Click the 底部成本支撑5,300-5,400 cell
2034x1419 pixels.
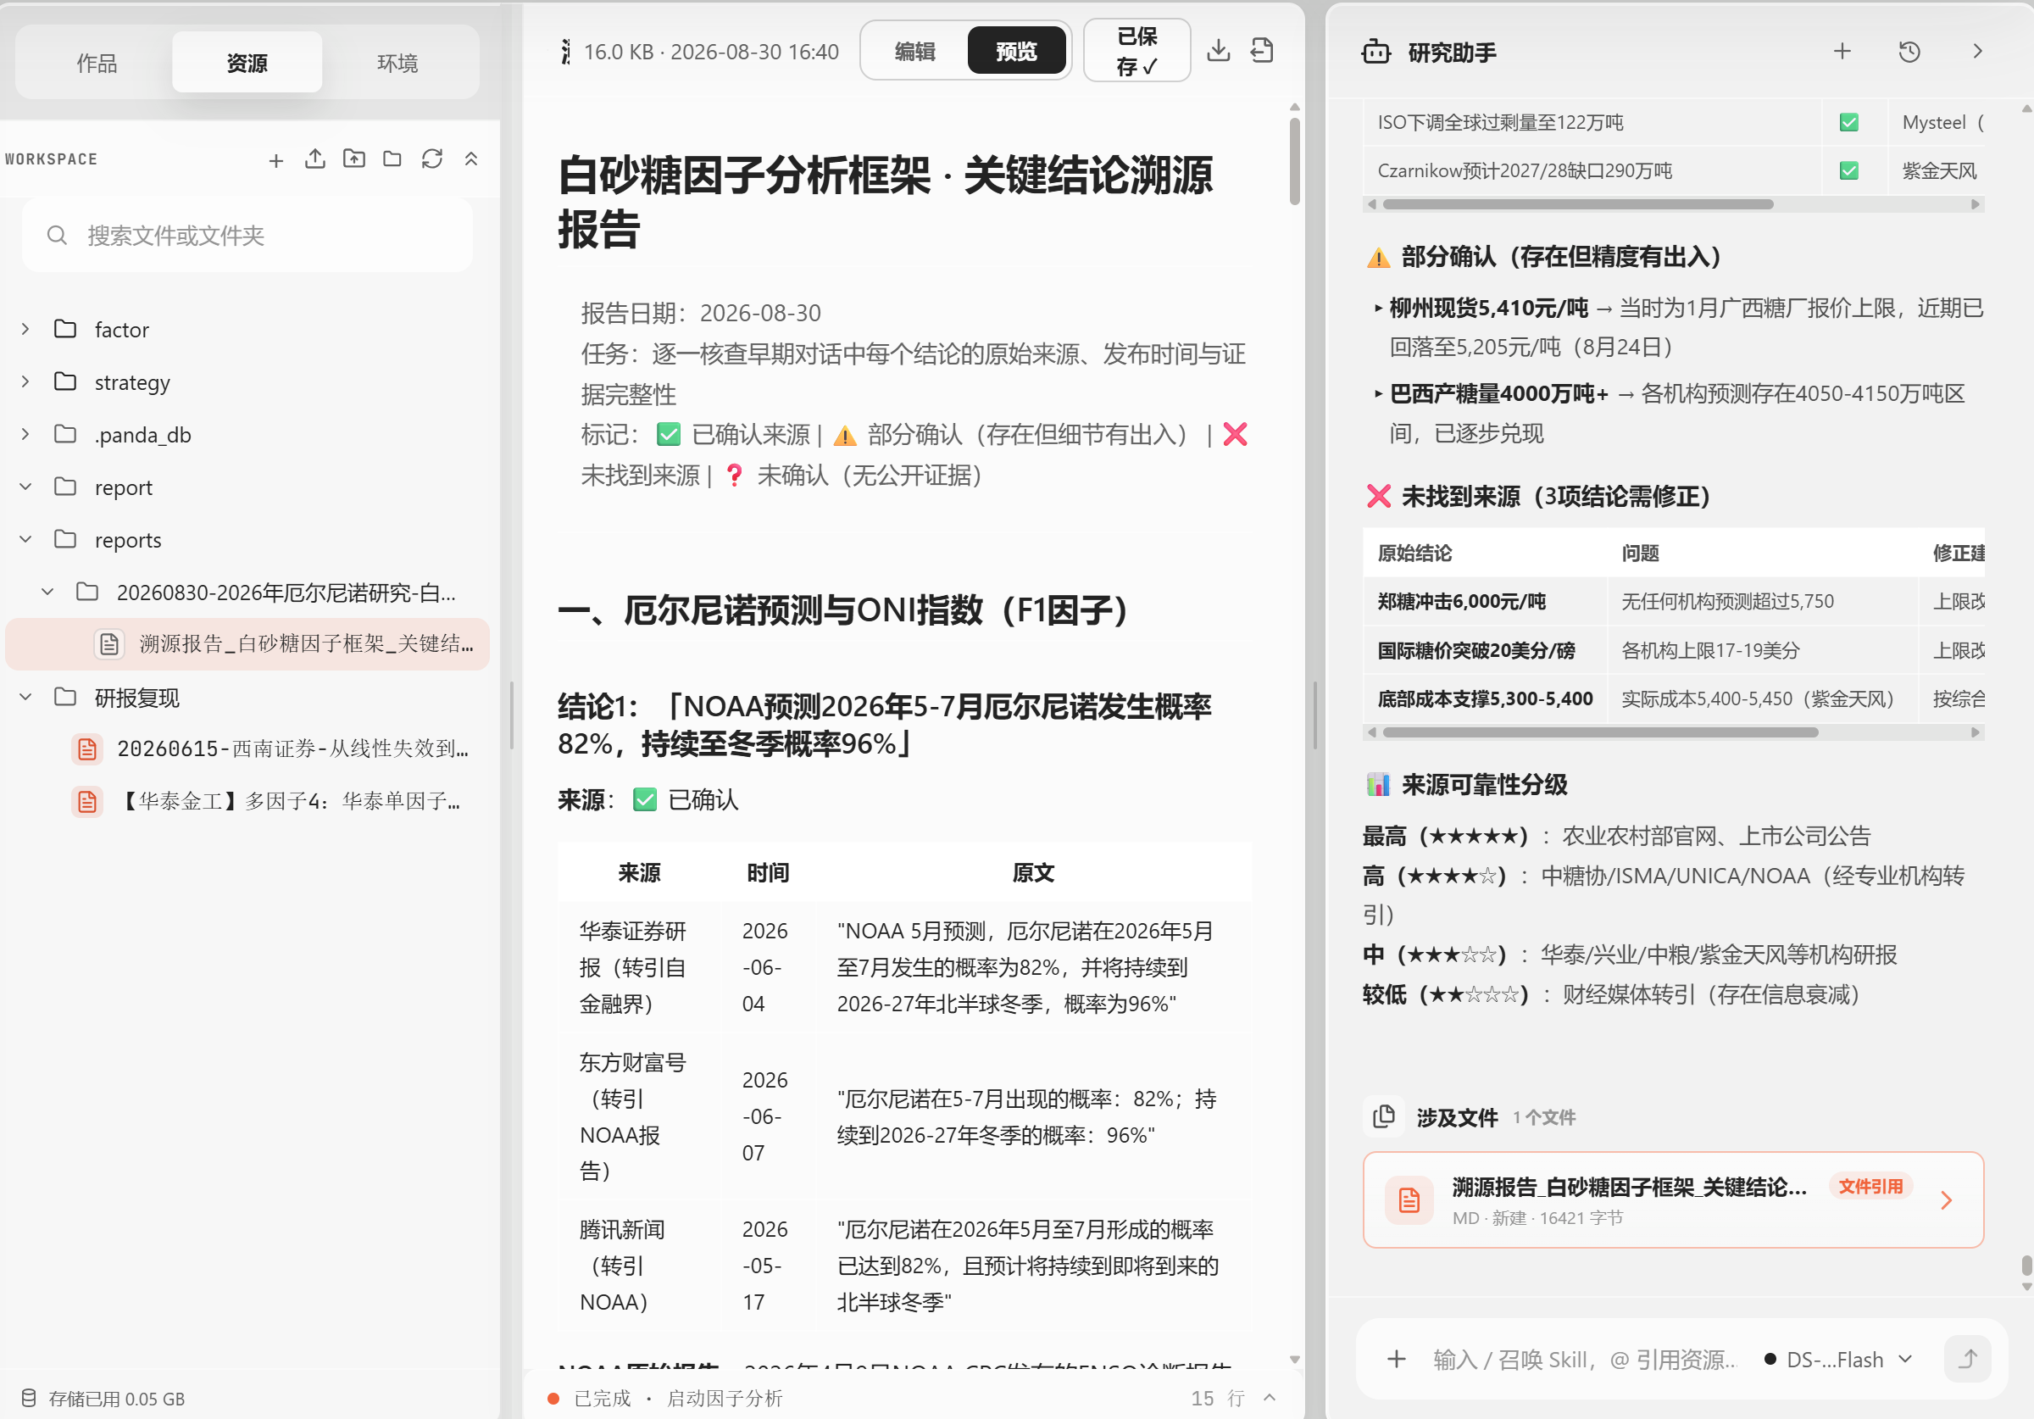(1485, 699)
